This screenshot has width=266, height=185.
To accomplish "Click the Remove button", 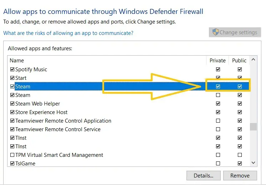I will click(x=240, y=175).
